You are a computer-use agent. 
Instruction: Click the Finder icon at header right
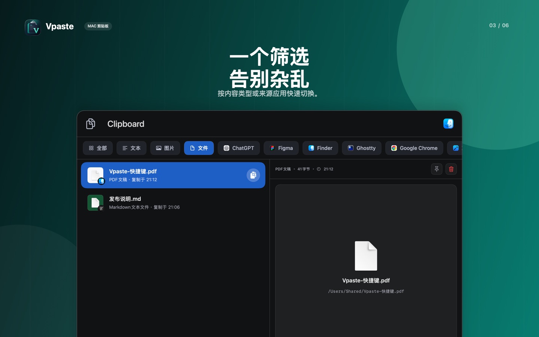448,124
